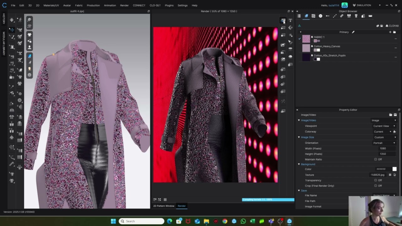
Task: Click the render light globe icon
Action: 290,28
